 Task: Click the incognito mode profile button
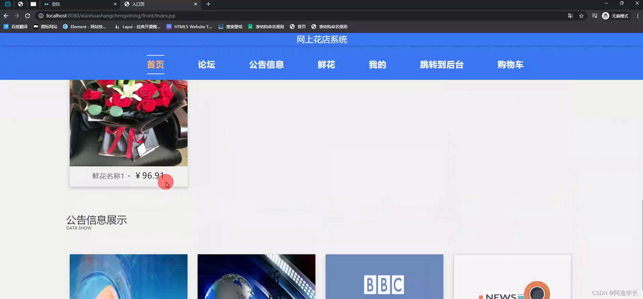pos(616,16)
